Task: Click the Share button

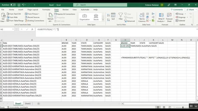Action: 191,10
